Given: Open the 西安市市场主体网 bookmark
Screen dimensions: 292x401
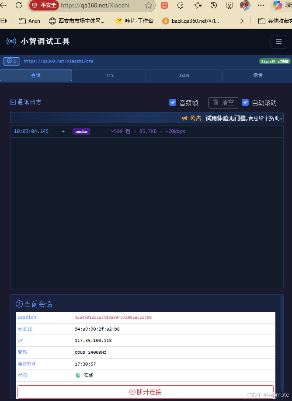Looking at the screenshot, I should coord(76,21).
